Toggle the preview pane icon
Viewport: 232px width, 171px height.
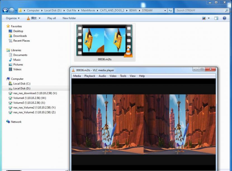pos(216,18)
